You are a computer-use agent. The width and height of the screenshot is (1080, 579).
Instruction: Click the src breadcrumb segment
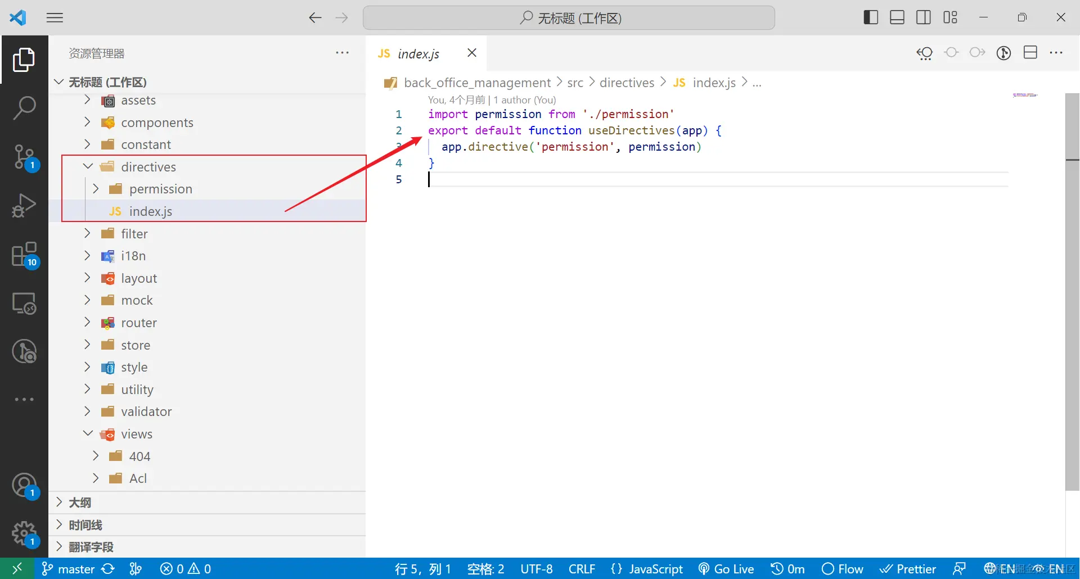575,83
